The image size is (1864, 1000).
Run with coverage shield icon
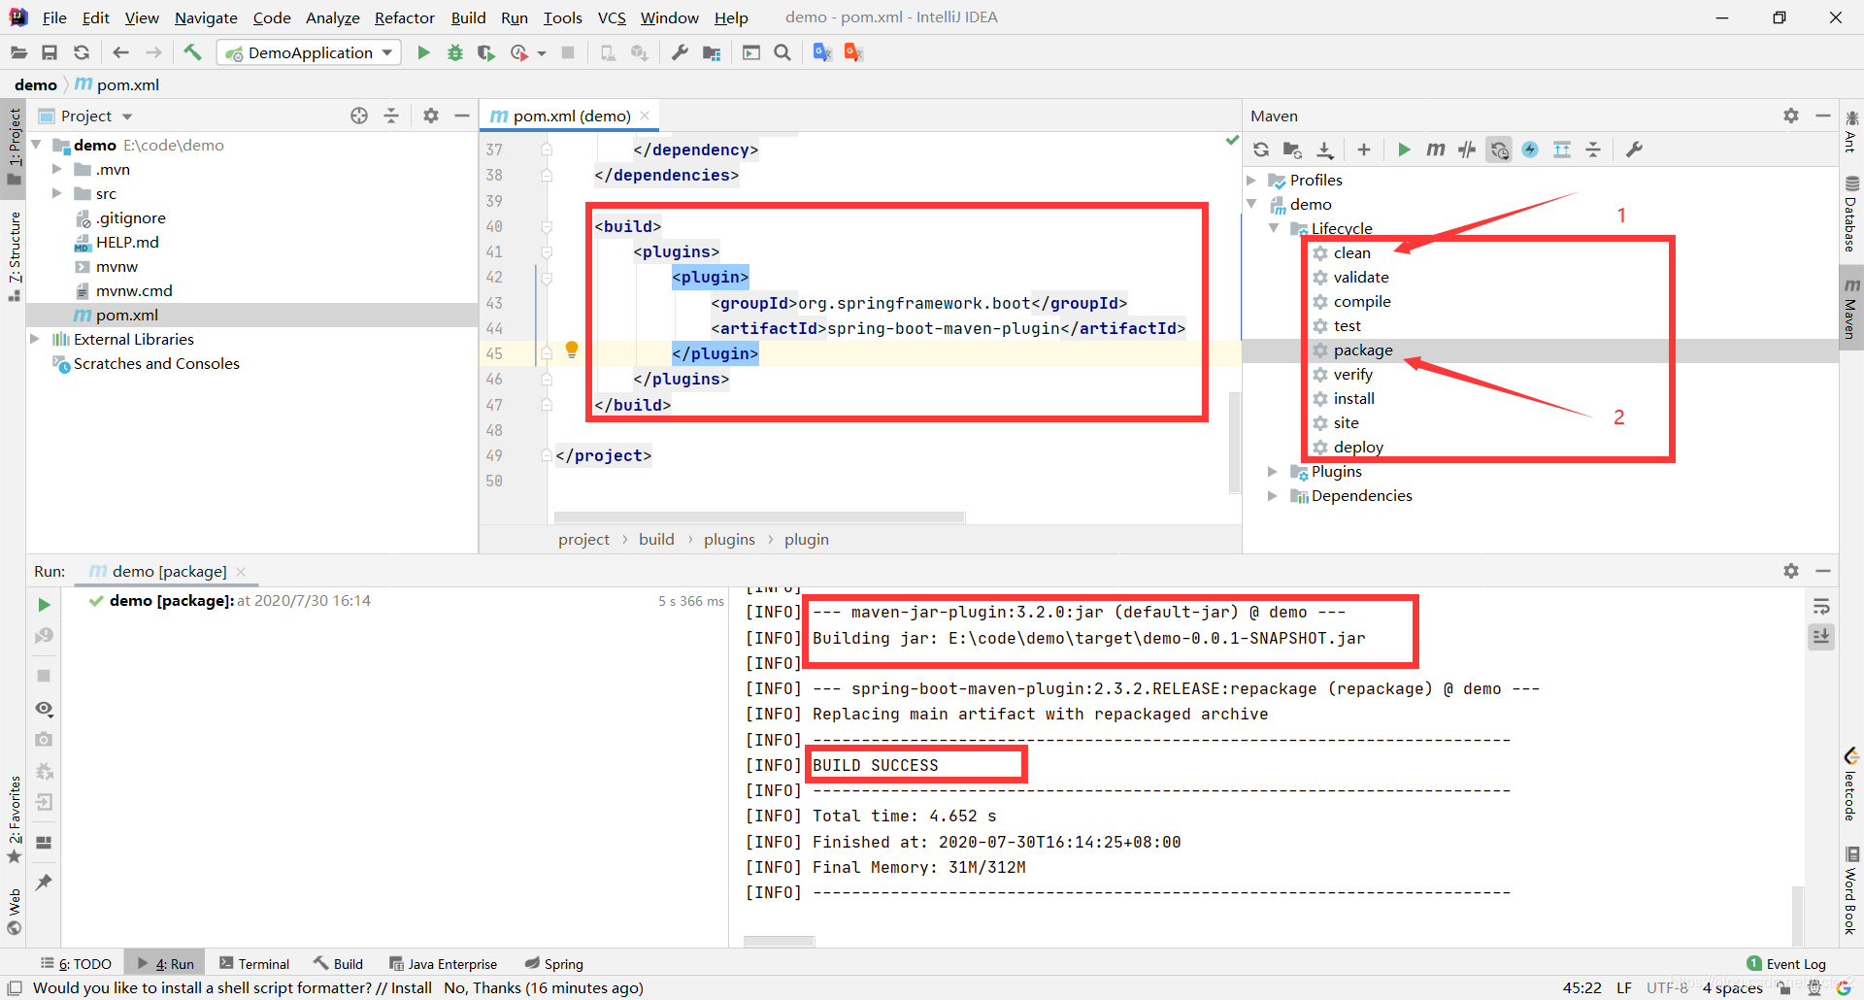point(486,52)
